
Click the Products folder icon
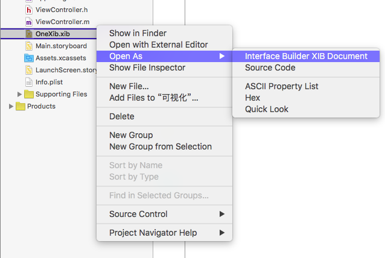[21, 107]
